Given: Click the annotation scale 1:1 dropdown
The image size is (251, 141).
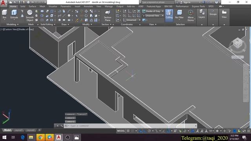Looking at the screenshot, I should [x=211, y=131].
